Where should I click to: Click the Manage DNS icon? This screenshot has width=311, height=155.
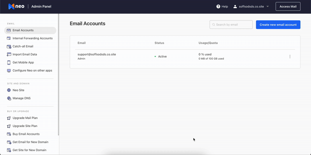point(9,99)
